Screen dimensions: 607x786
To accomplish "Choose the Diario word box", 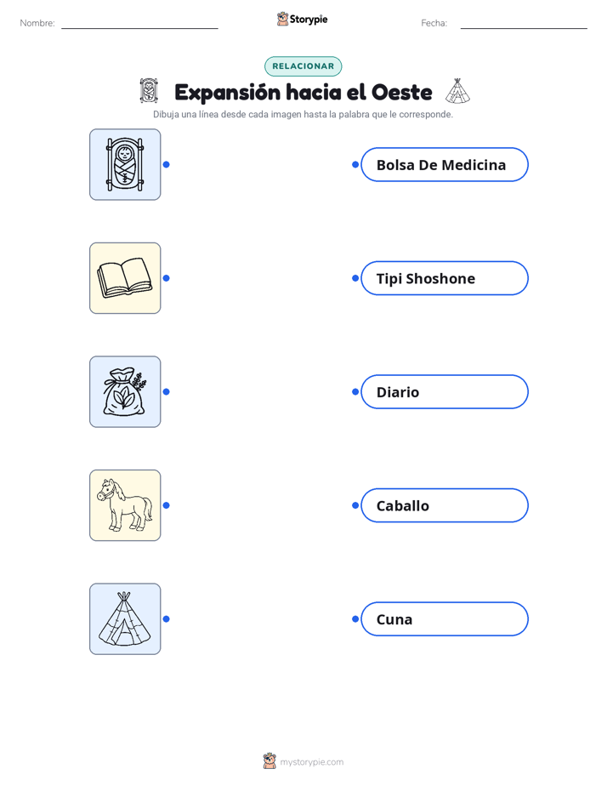I will [445, 391].
